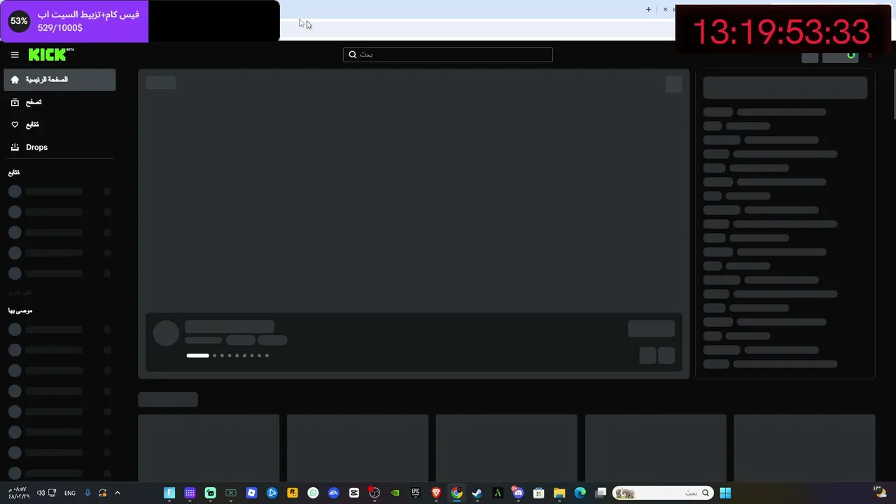Launch Roblox from the taskbar

[251, 493]
